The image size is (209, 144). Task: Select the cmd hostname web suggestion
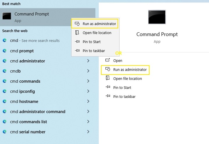pyautogui.click(x=24, y=101)
